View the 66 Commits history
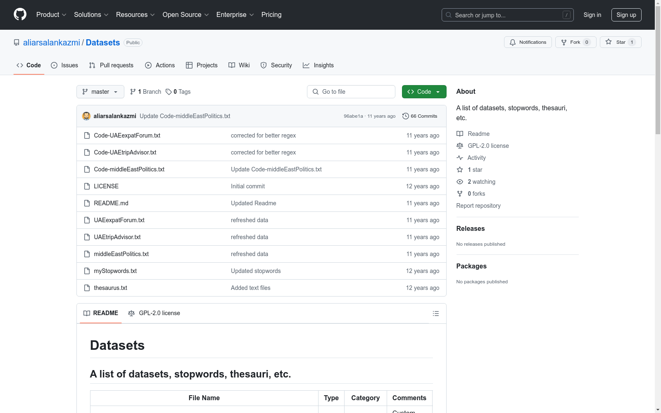This screenshot has width=661, height=413. 420,116
